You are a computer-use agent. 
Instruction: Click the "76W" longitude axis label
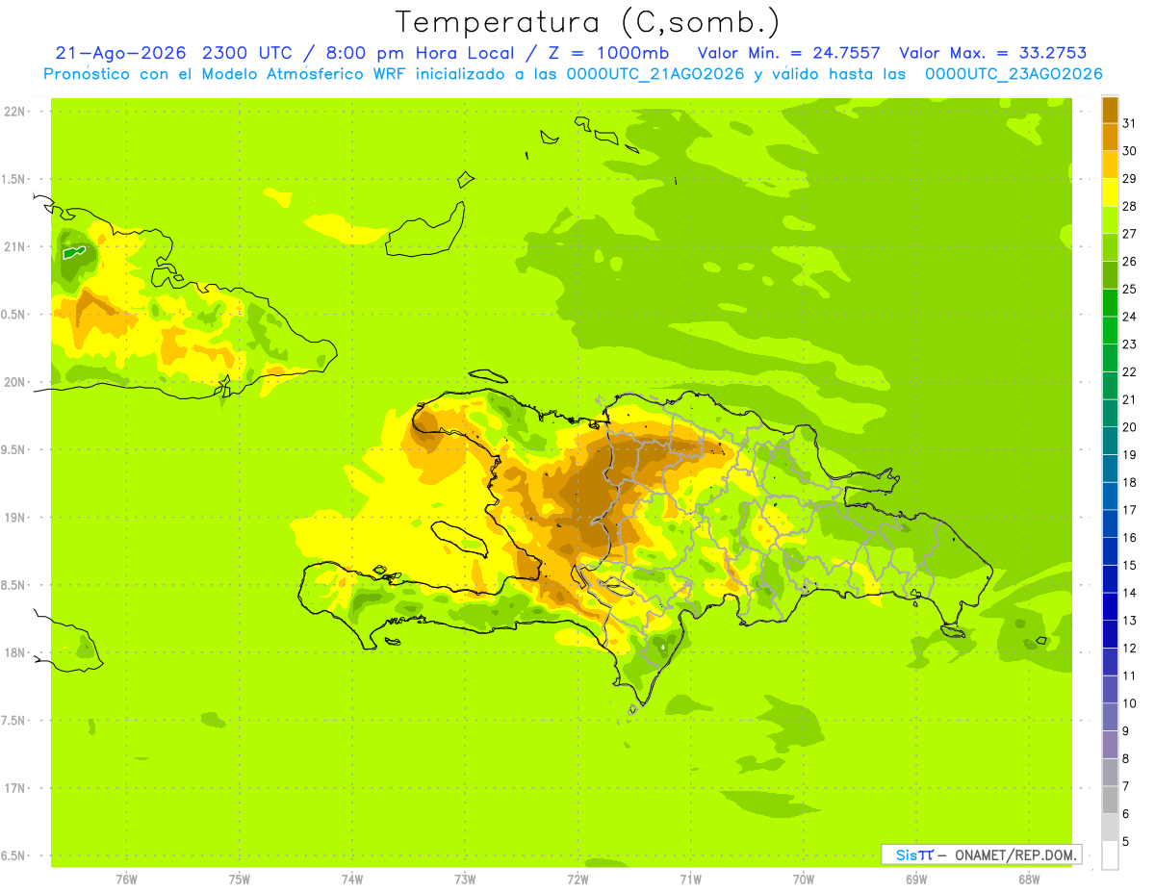(126, 879)
